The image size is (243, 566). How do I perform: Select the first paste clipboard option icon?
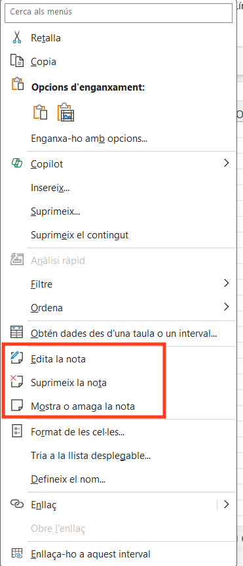tap(41, 112)
